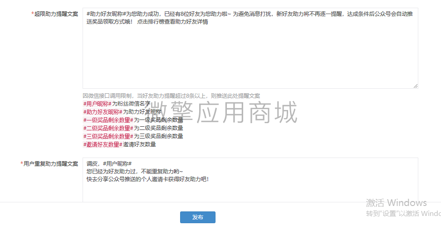
Task: Click the text 为三级奖品剩余数量
Action: pos(158,136)
